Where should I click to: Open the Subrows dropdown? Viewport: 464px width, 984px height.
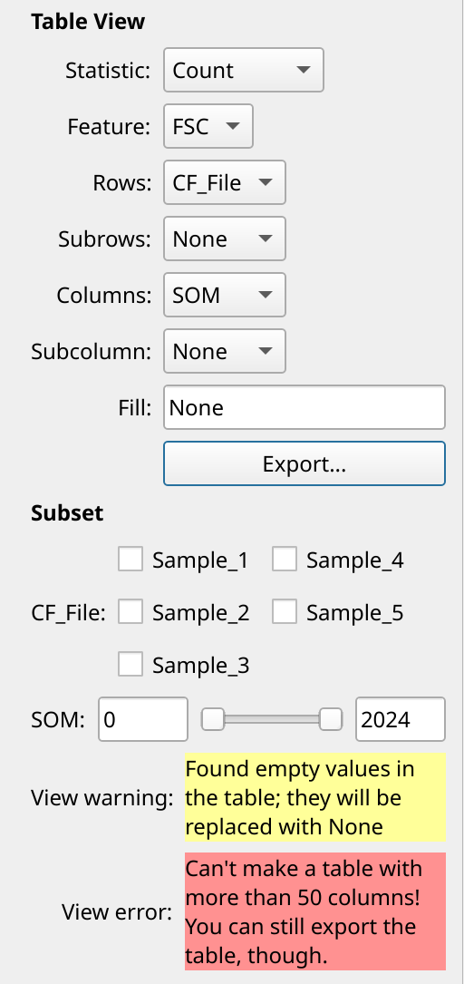pos(225,239)
